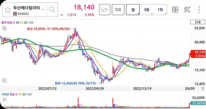Click the 5-day price moving average label
Image resolution: width=206 pixels, height=109 pixels.
tap(14, 23)
